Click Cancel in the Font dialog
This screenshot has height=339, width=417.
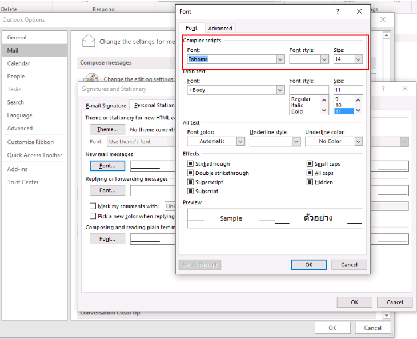tap(349, 265)
